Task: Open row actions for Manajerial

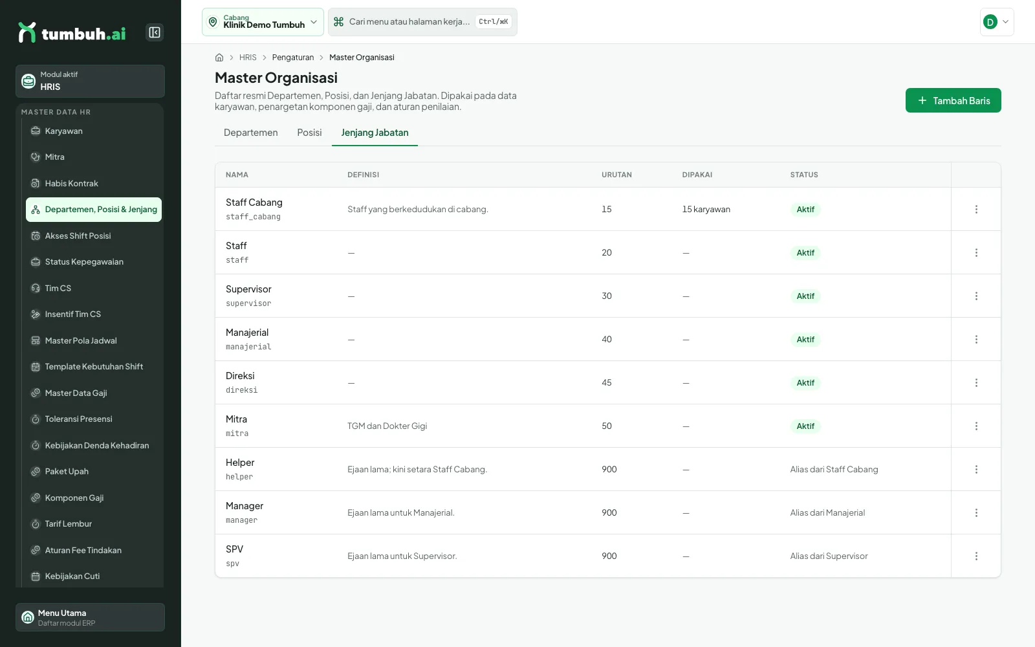Action: [976, 340]
